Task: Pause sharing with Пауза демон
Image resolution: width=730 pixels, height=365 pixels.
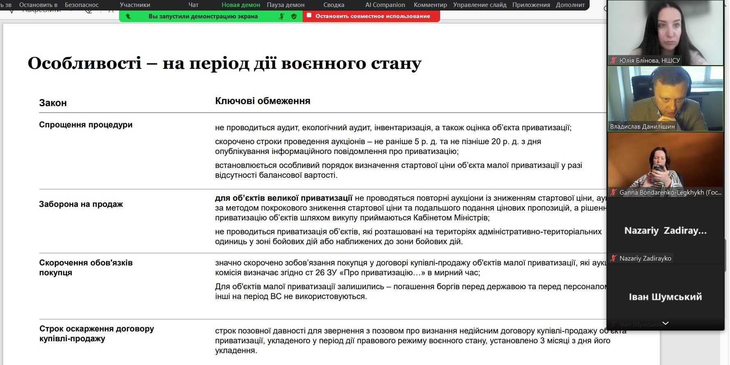Action: pyautogui.click(x=285, y=5)
